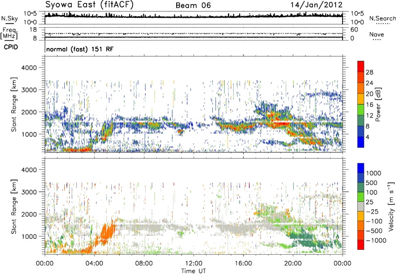
Task: Click '4000' tick on power panel
Action: pyautogui.click(x=29, y=68)
